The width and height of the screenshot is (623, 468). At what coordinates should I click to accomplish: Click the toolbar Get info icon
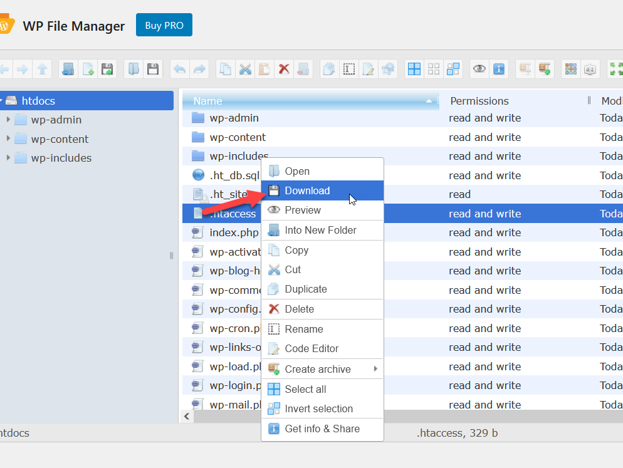pos(499,70)
